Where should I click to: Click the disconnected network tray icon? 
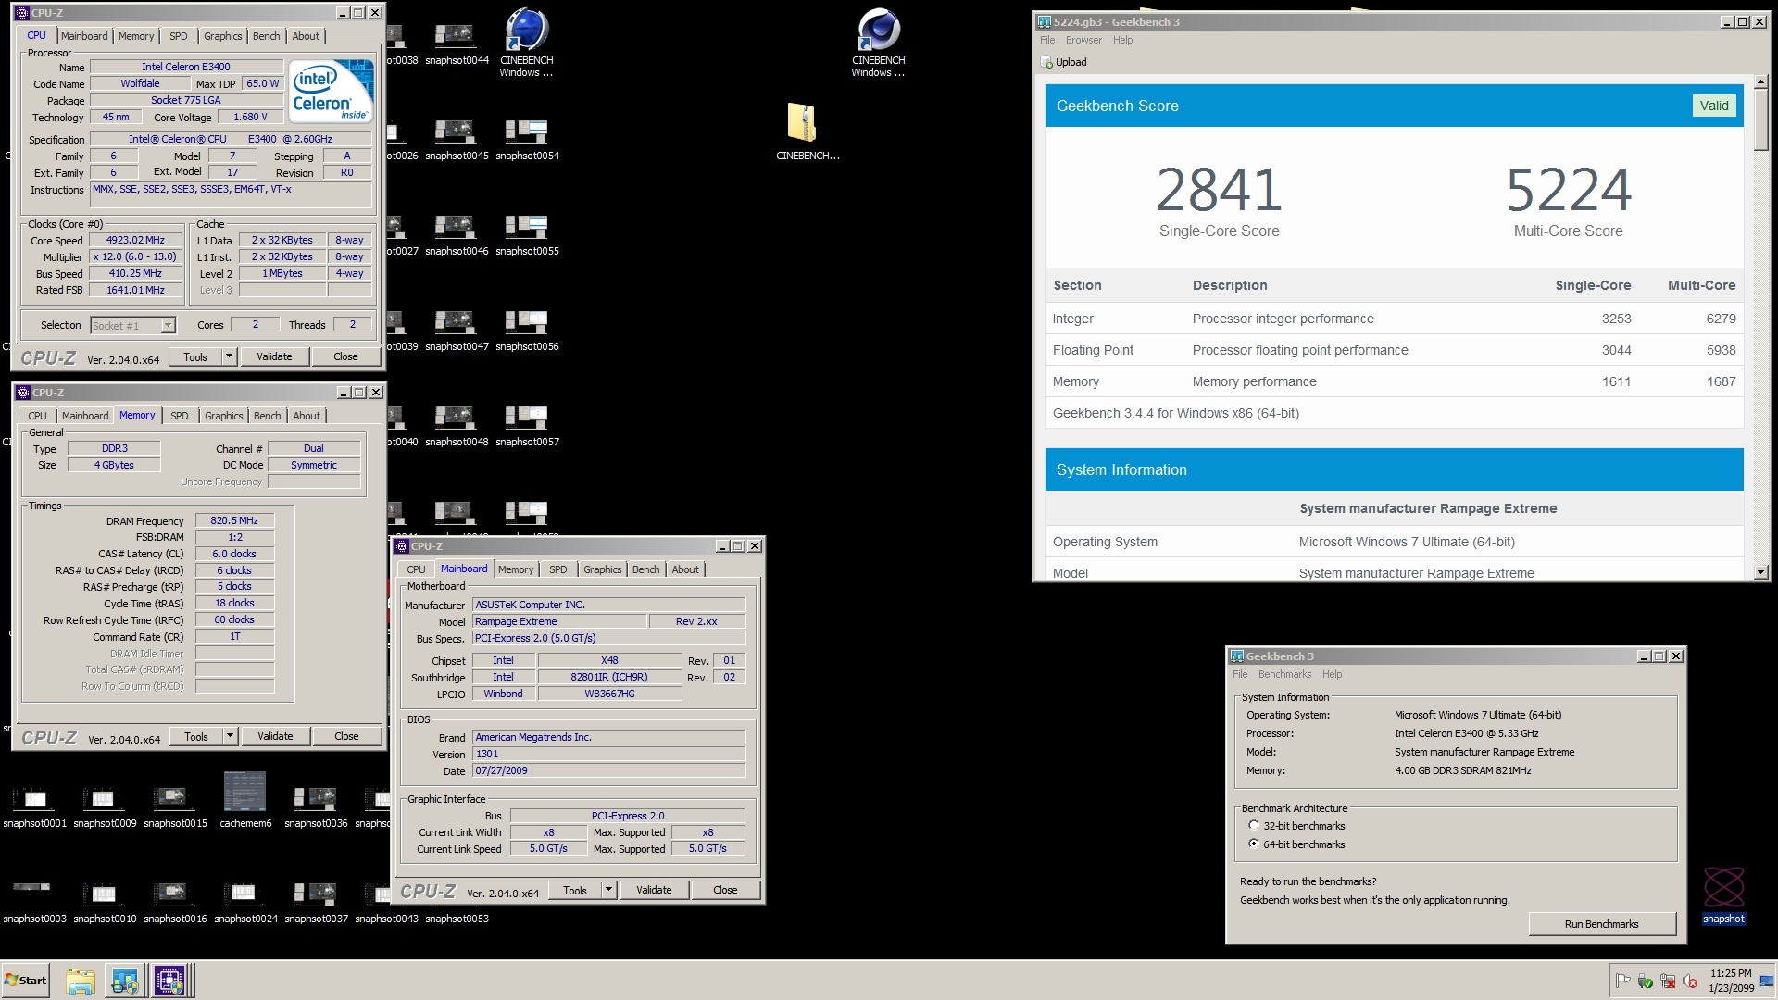coord(1668,981)
